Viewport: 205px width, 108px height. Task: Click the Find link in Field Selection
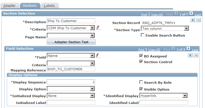[x=141, y=49]
